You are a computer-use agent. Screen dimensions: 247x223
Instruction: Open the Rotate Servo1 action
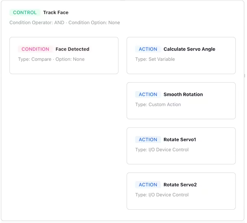tap(180, 140)
